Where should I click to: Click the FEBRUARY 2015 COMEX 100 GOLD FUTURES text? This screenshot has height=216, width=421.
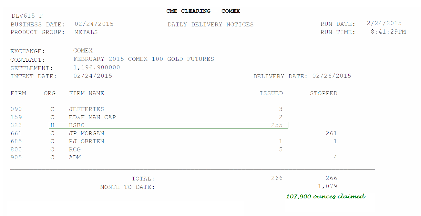pos(143,59)
